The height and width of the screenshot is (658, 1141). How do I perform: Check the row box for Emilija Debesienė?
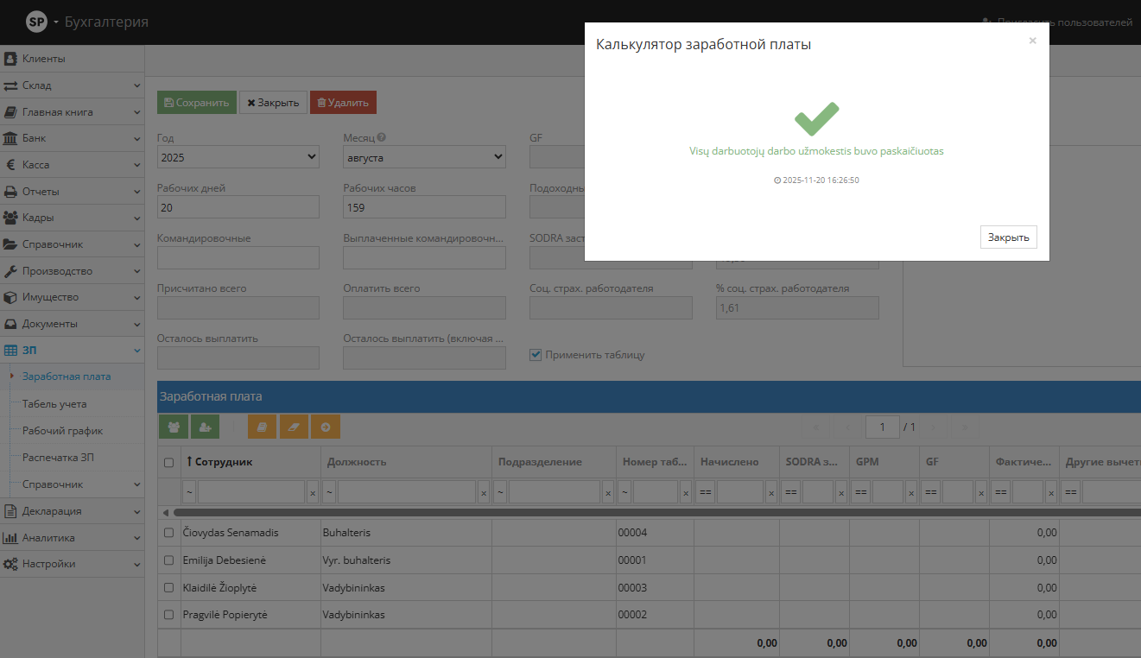(x=169, y=560)
